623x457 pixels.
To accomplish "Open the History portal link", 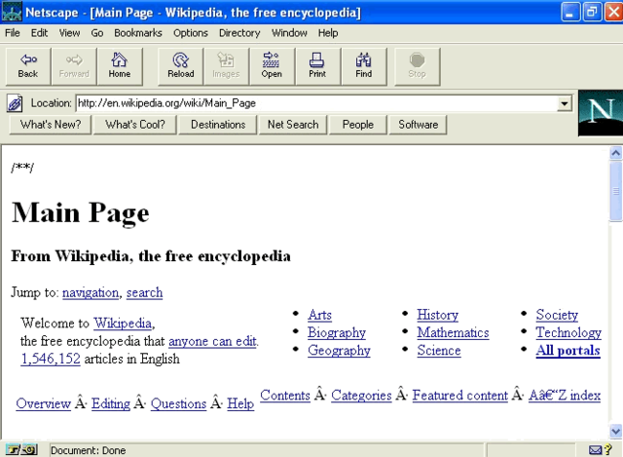I will pyautogui.click(x=438, y=315).
